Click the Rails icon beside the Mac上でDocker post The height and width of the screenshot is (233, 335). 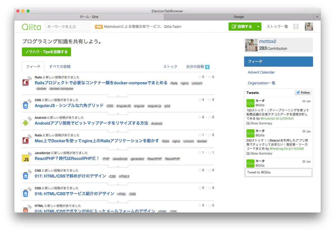(x=25, y=141)
